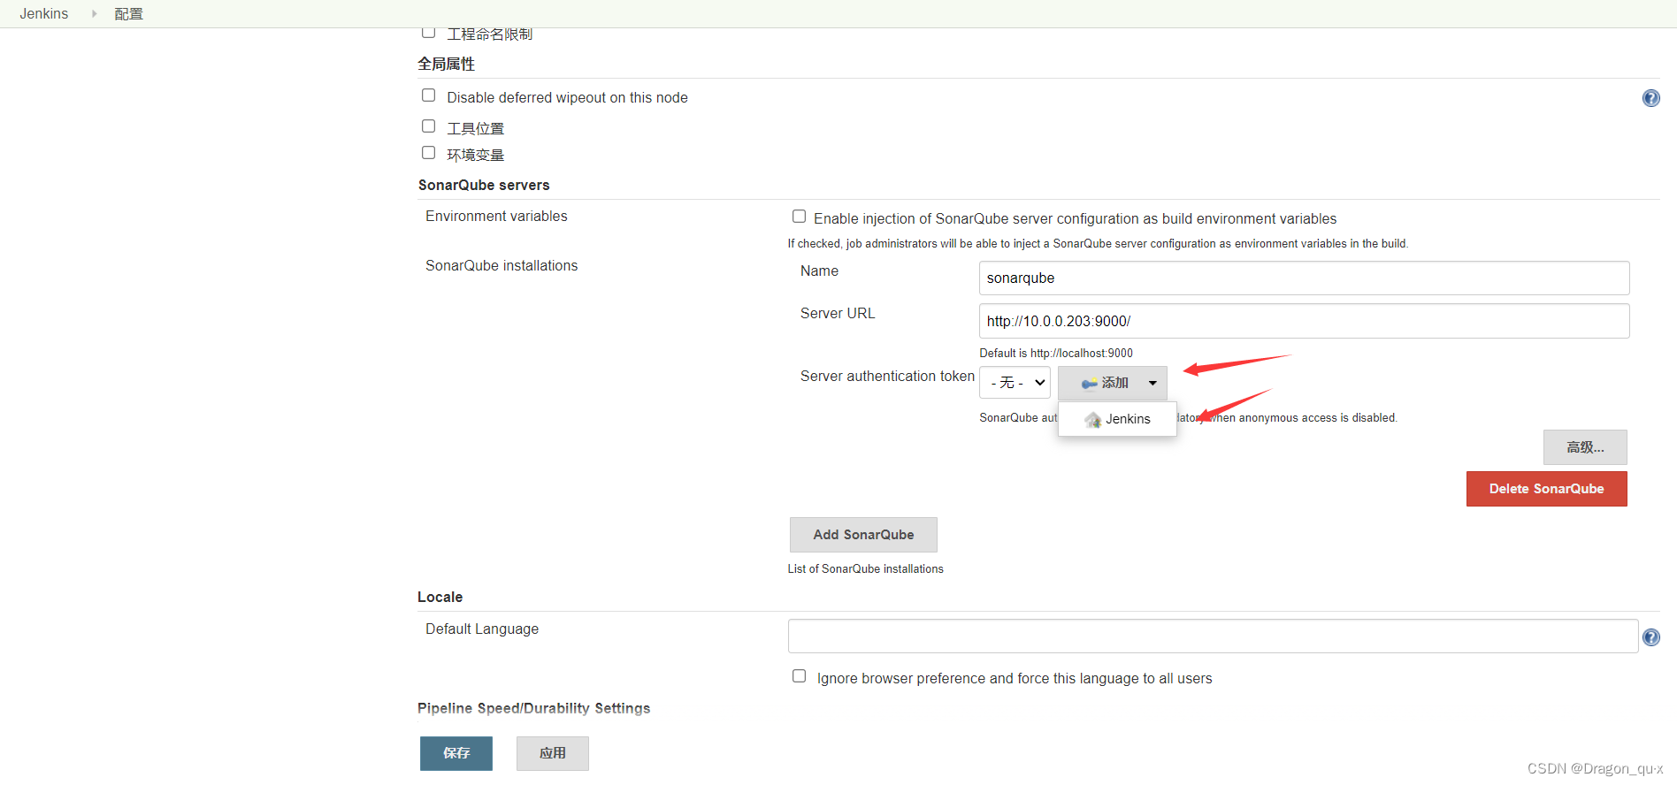
Task: Click the Environment variables label
Action: [496, 217]
